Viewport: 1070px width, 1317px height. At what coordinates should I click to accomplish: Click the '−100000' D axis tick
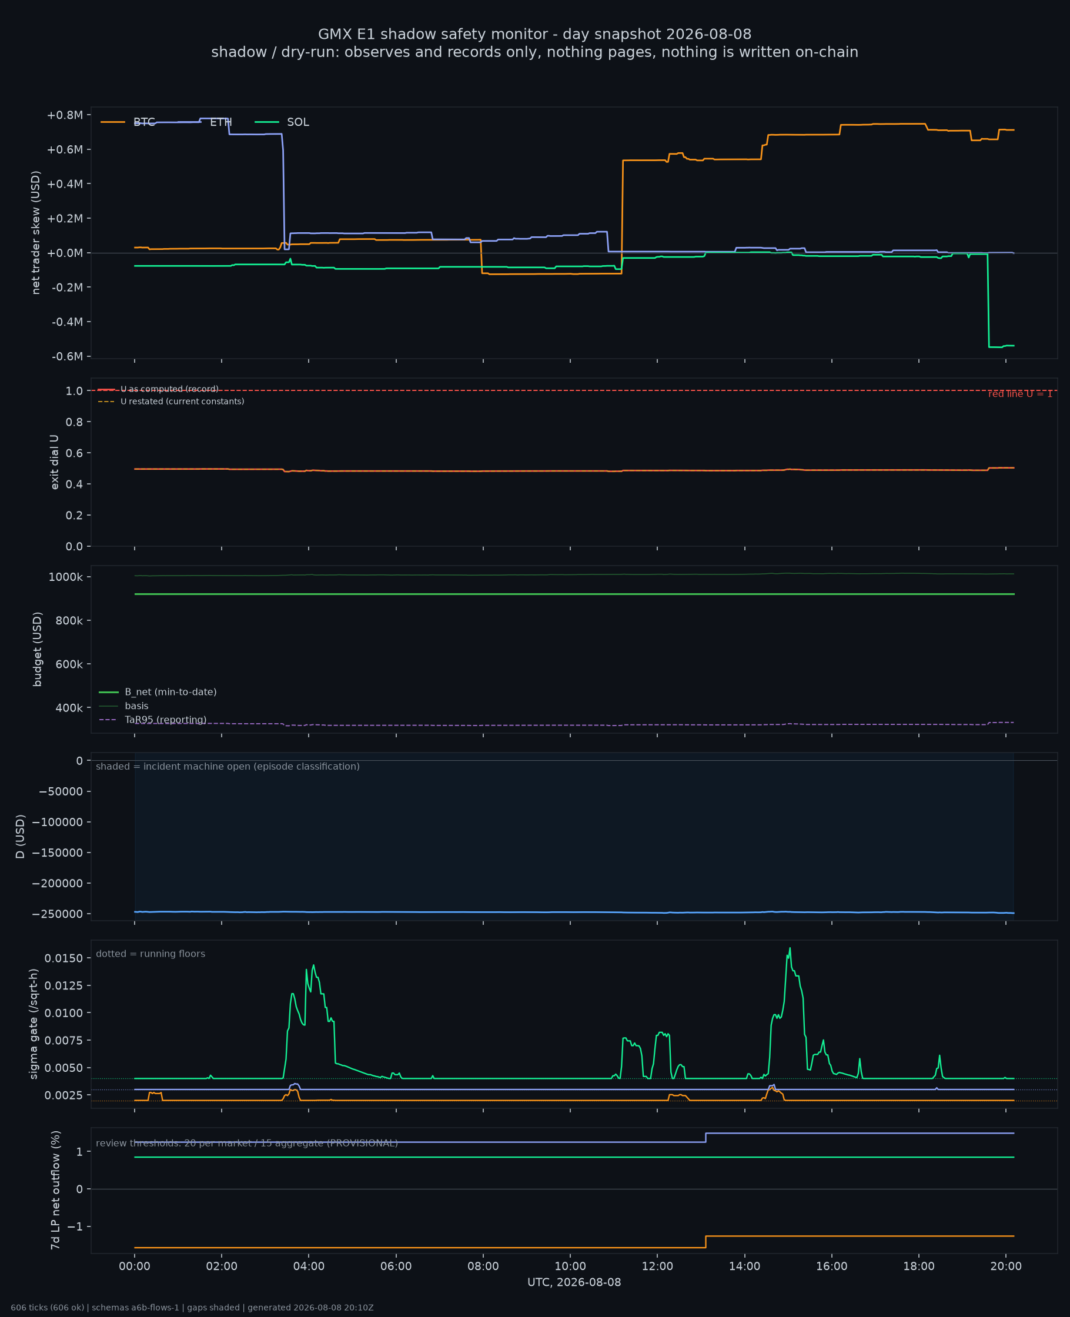[x=58, y=823]
